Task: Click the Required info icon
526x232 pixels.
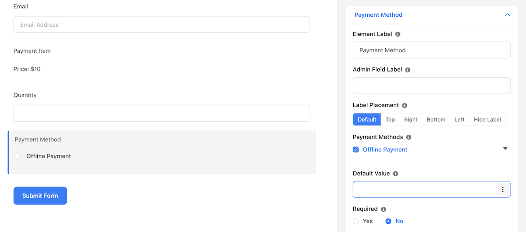Action: [383, 209]
